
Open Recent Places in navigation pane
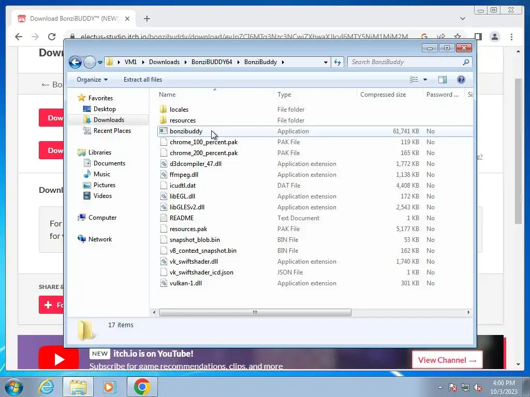coord(112,131)
